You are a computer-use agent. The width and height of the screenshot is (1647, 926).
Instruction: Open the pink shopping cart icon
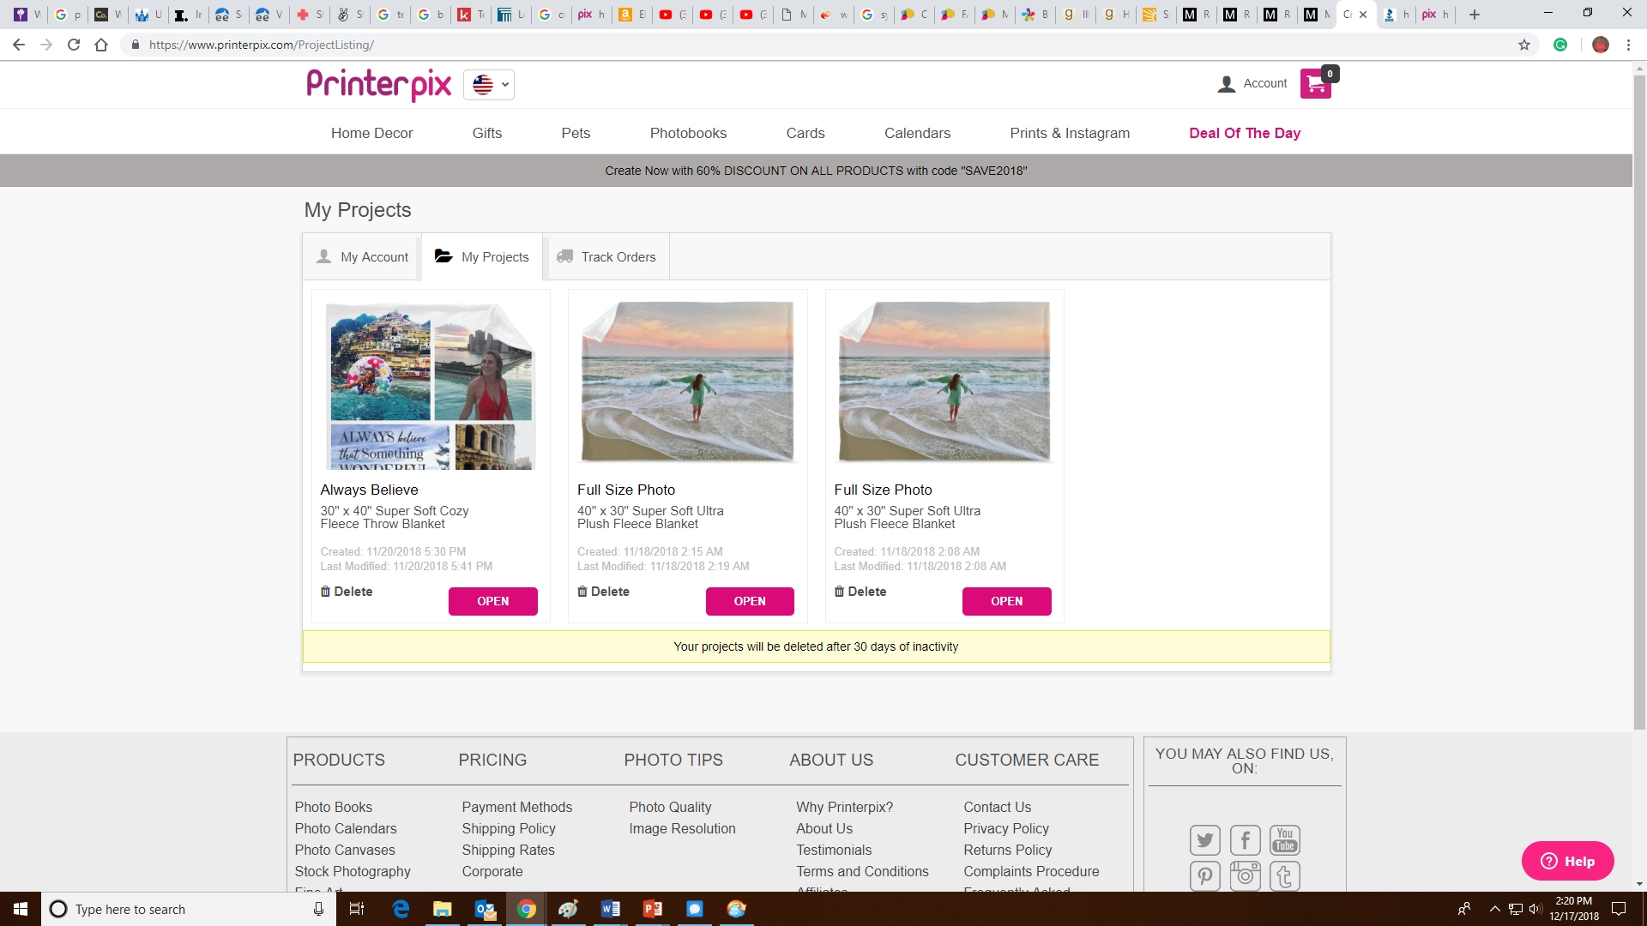(1315, 83)
